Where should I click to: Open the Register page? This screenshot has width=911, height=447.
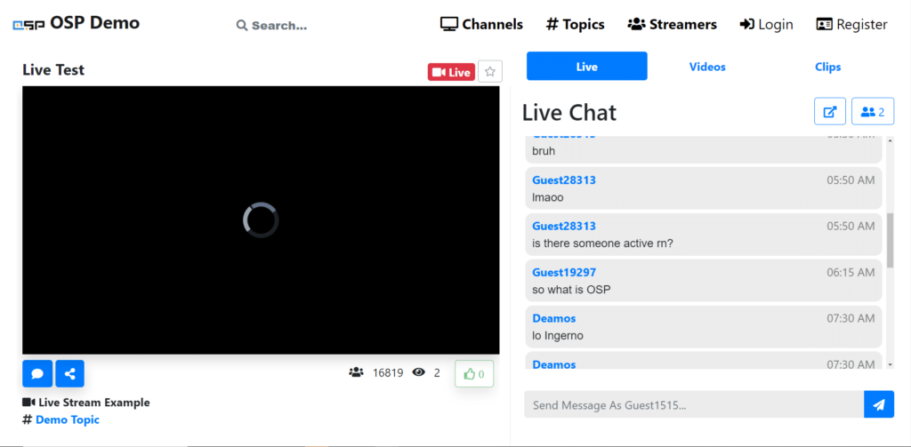(x=851, y=24)
